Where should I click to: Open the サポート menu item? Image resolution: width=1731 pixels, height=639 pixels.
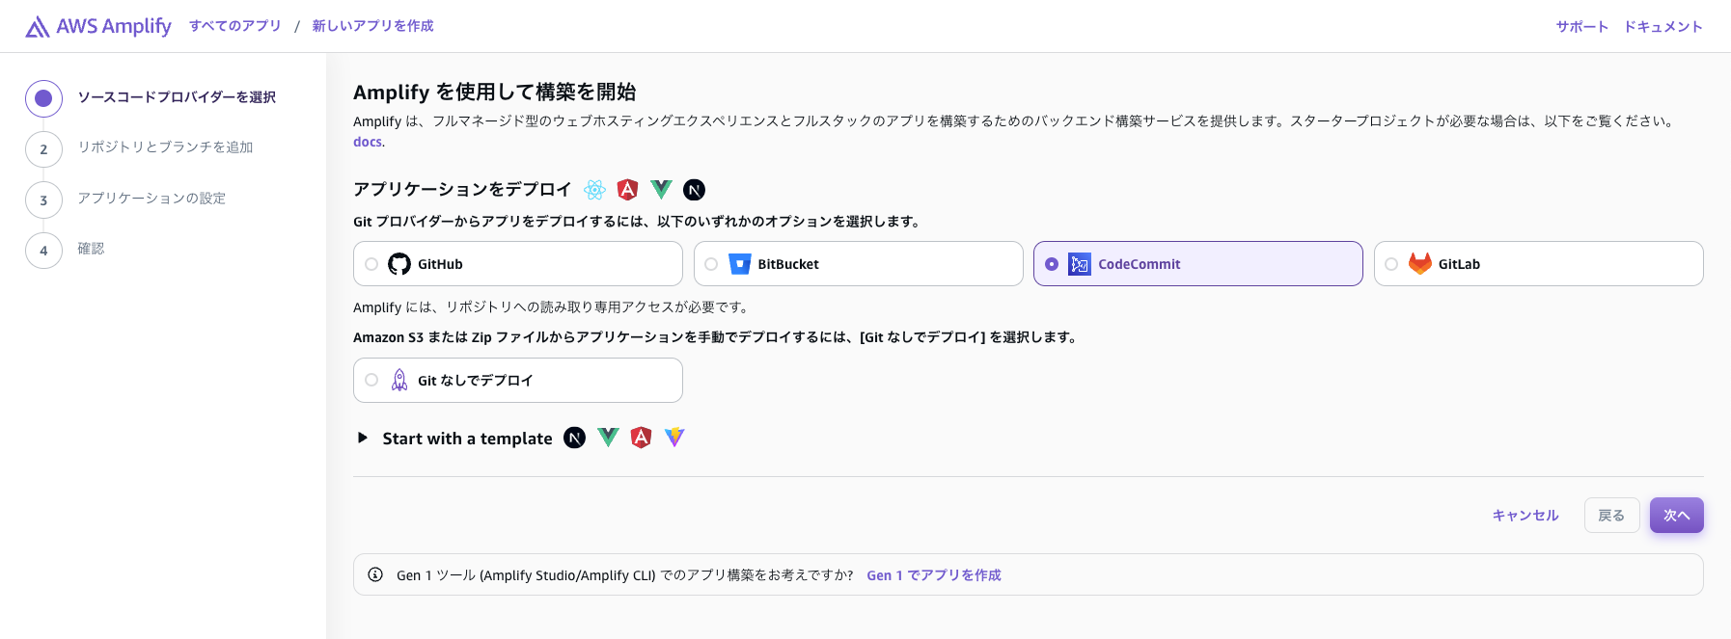click(1581, 27)
